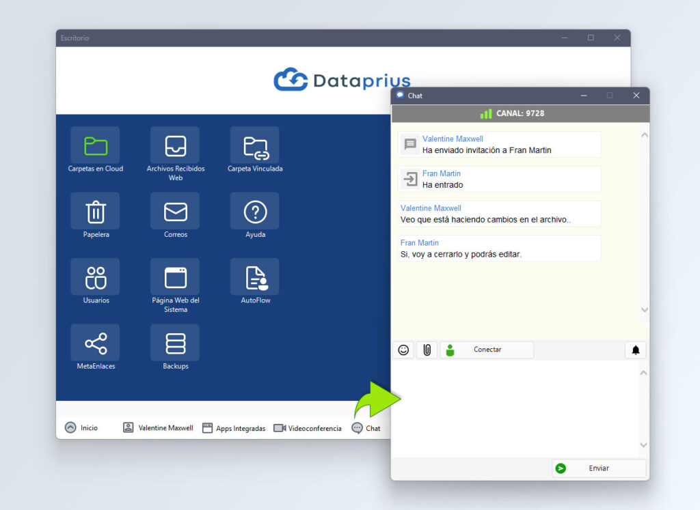Open Apps Integradas in bottom bar
Screen dimensions: 700x510
[x=234, y=428]
